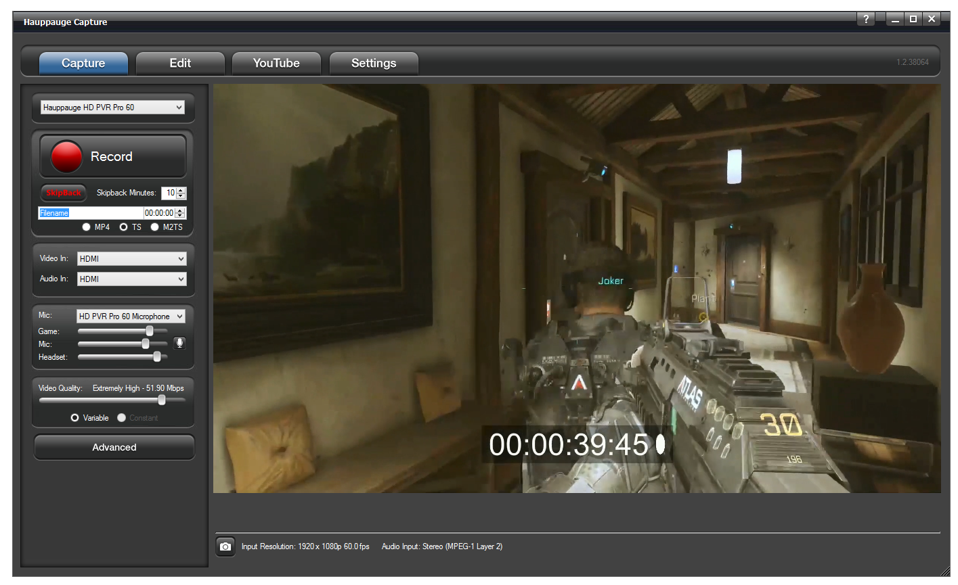Expand the Audio In dropdown
The width and height of the screenshot is (958, 585).
[x=131, y=279]
